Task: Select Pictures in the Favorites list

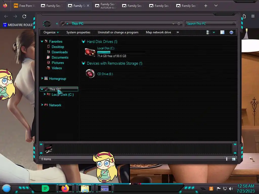Action: [x=58, y=63]
